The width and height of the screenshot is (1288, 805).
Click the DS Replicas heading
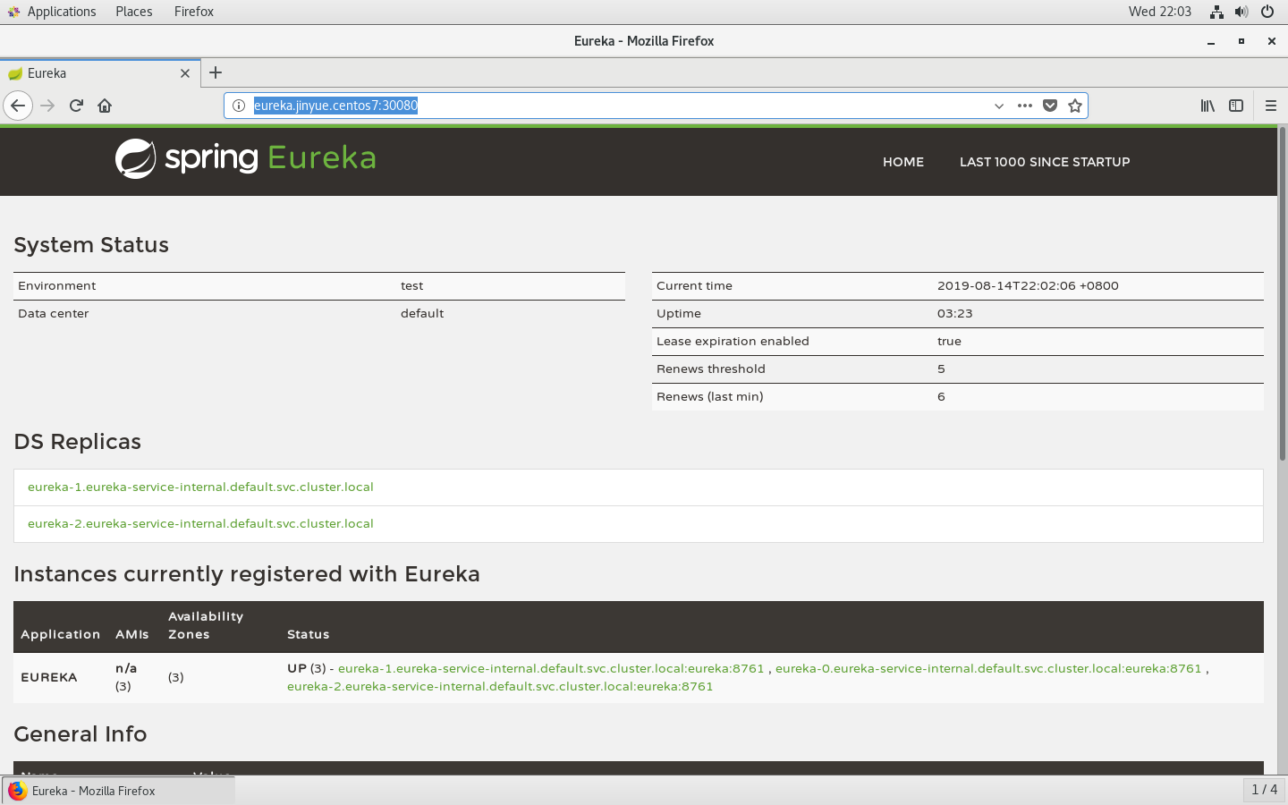[x=77, y=442]
